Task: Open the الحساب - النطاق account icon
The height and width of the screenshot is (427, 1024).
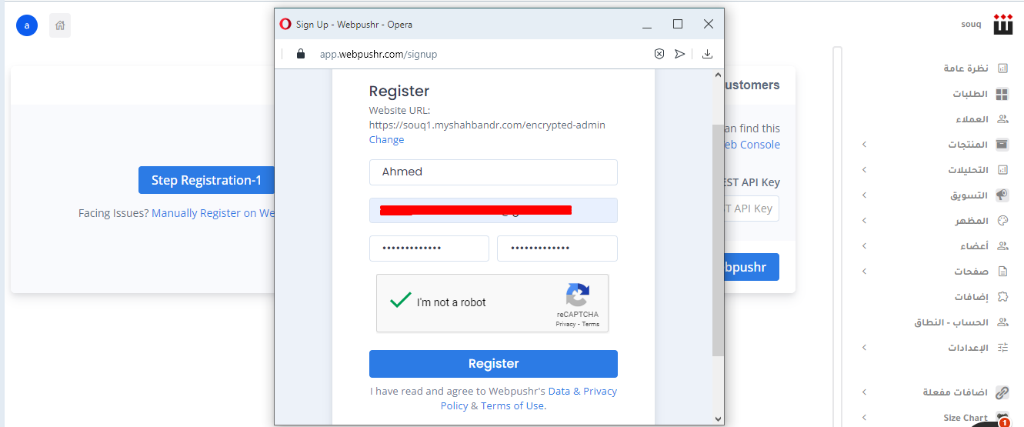Action: click(x=1002, y=322)
